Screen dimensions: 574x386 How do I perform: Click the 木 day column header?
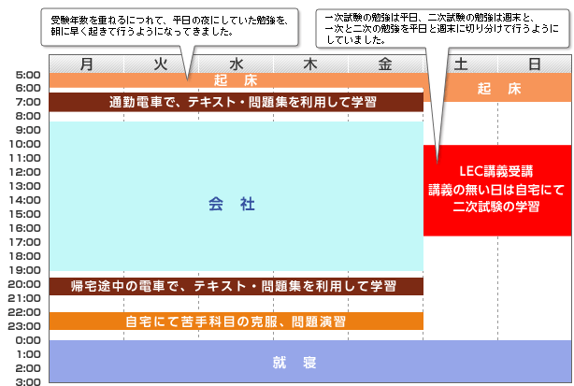tap(310, 64)
